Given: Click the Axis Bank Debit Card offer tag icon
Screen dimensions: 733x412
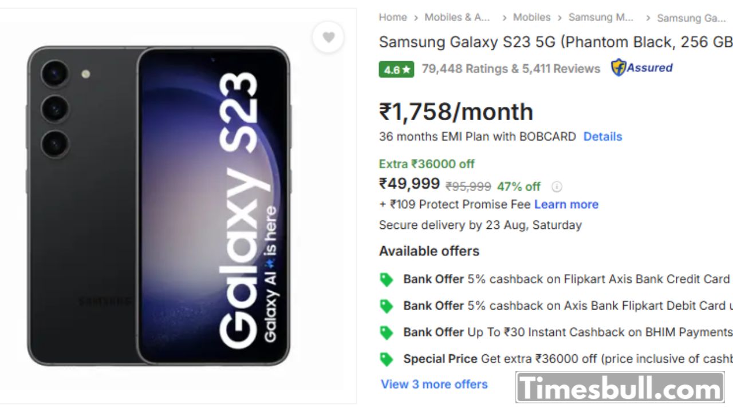Looking at the screenshot, I should click(387, 306).
